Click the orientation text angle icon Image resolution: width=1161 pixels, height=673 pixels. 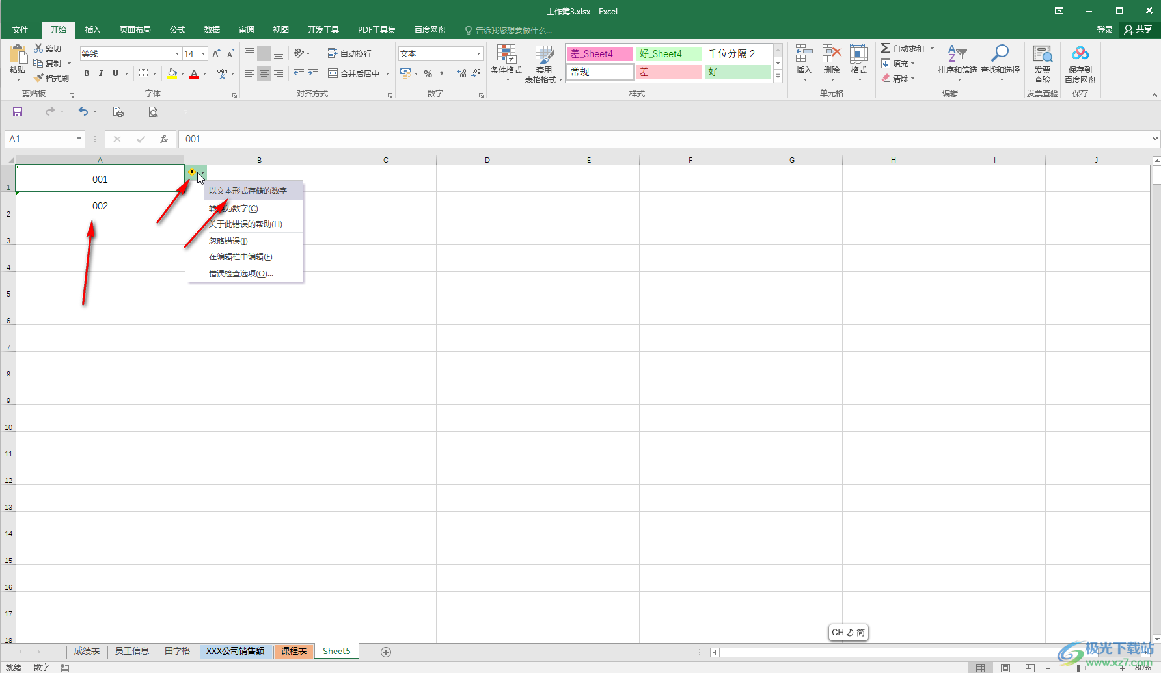tap(299, 53)
